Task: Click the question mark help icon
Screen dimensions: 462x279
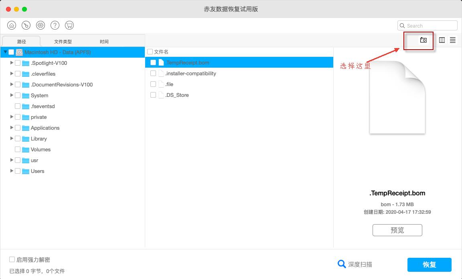Action: coord(55,25)
